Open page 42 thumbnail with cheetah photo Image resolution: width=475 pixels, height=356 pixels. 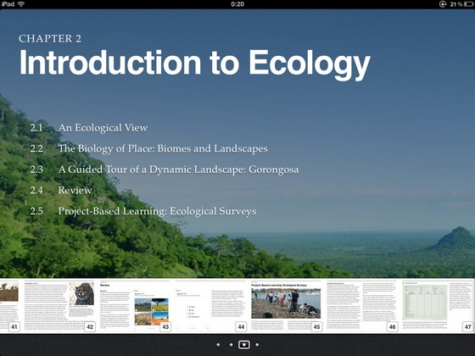59,306
